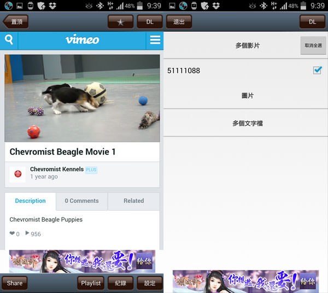Open the Vimeo hamburger menu
The image size is (328, 293).
point(155,40)
